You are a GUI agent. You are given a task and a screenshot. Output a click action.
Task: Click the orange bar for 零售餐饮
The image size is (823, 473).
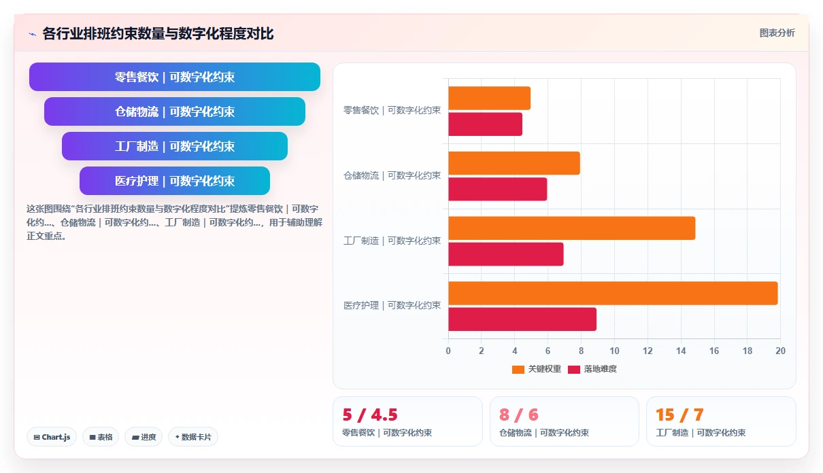pos(489,99)
